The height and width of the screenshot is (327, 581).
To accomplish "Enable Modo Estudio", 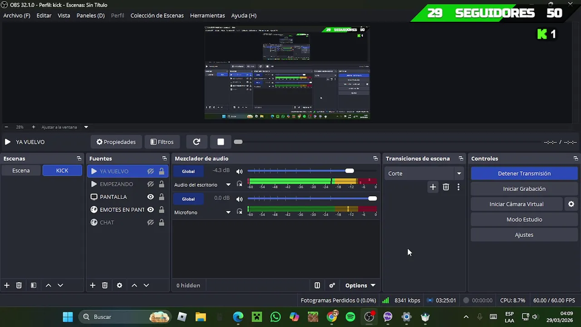I will (x=524, y=219).
